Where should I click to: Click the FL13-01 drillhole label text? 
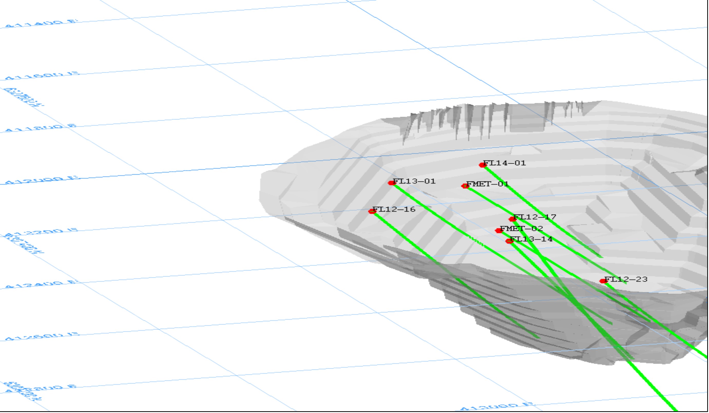click(414, 181)
